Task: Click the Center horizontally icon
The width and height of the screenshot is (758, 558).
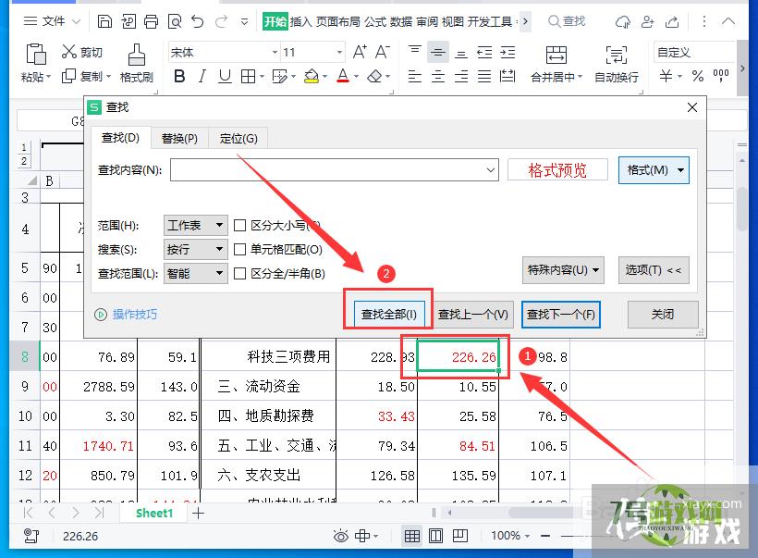Action: pyautogui.click(x=438, y=76)
